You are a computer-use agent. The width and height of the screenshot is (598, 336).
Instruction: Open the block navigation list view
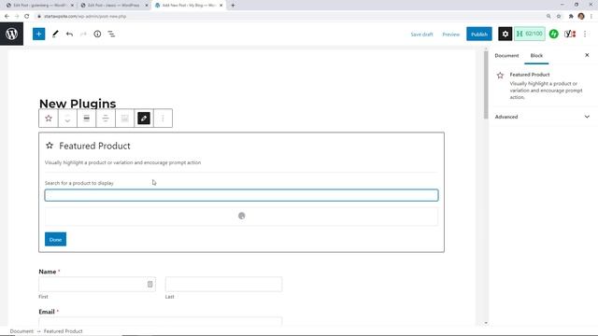point(111,34)
